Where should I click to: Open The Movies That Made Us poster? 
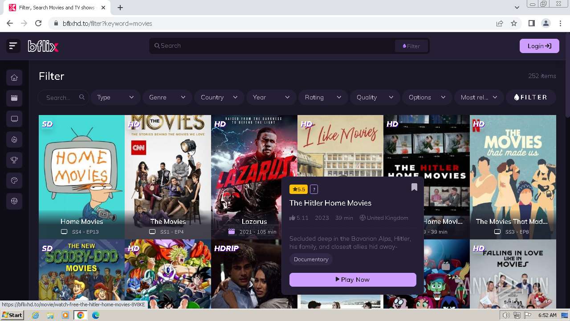point(513,177)
